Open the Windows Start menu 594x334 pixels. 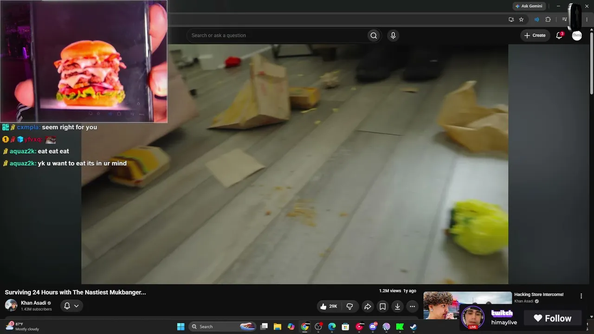coord(181,327)
